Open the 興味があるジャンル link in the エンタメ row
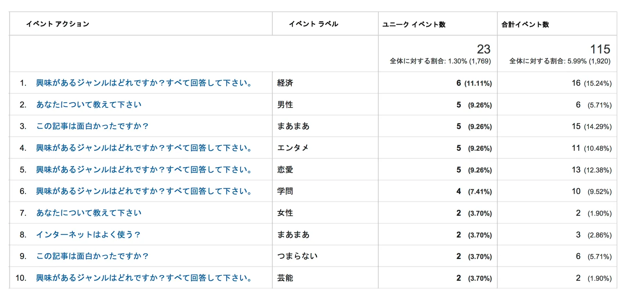 144,148
